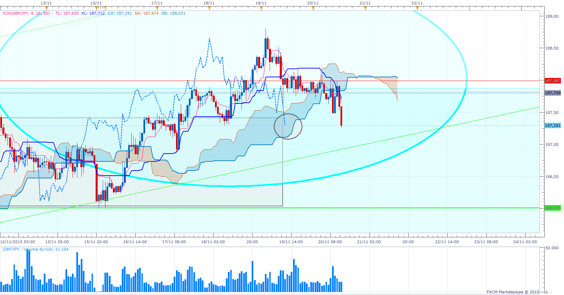Click the 50 000 volume scale label
This screenshot has height=295, width=564.
(x=552, y=248)
